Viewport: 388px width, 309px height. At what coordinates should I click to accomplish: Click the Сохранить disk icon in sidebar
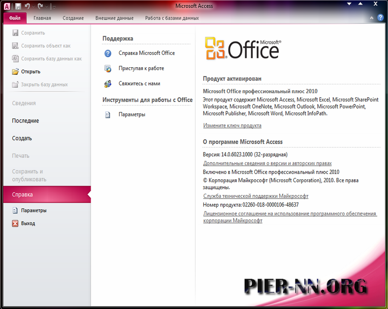click(x=15, y=32)
